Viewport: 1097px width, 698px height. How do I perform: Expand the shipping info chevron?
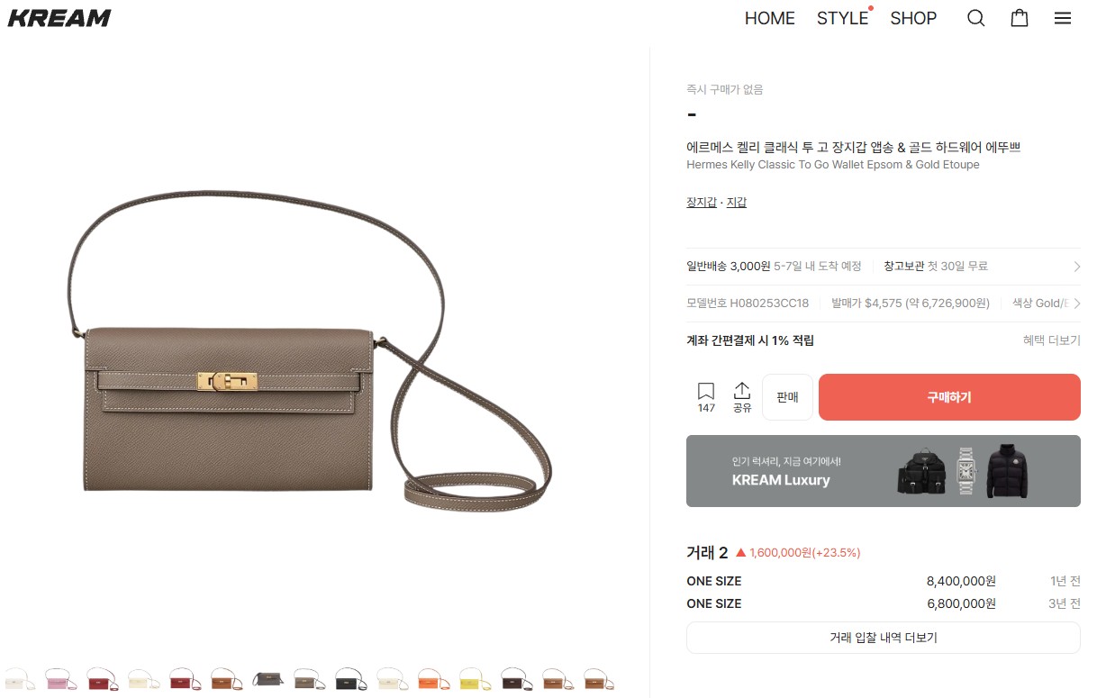pyautogui.click(x=1076, y=267)
